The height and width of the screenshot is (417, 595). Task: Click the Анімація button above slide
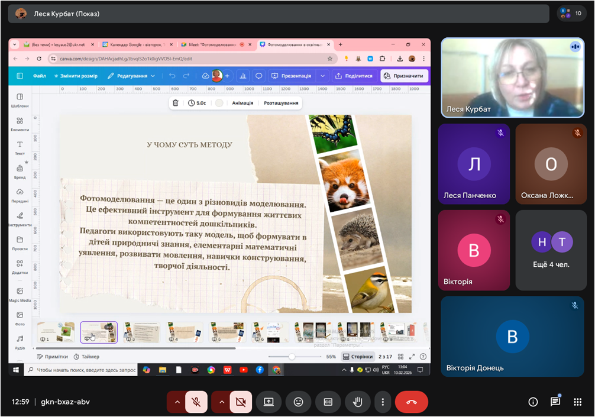(x=242, y=103)
